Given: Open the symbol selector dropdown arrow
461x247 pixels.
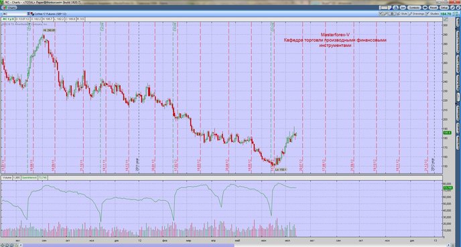Looking at the screenshot, I should coord(29,14).
